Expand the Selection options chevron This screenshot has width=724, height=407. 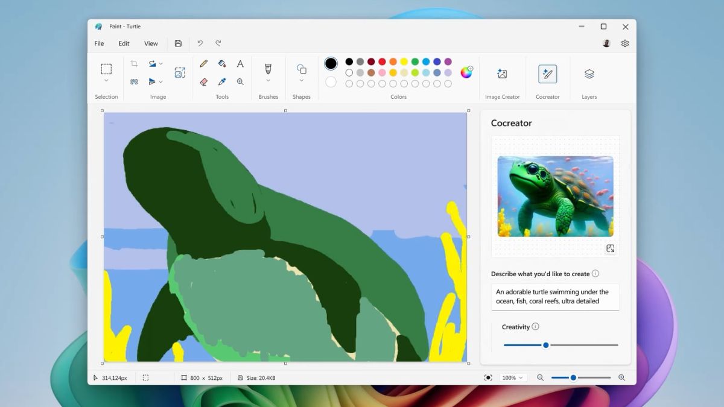click(106, 81)
